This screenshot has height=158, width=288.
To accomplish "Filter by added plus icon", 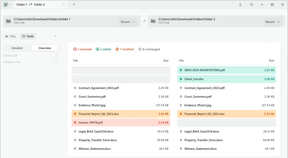I will click(98, 49).
